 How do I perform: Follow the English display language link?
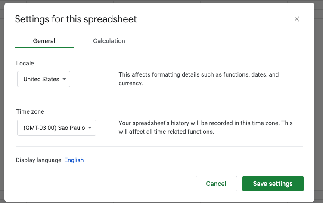click(74, 160)
